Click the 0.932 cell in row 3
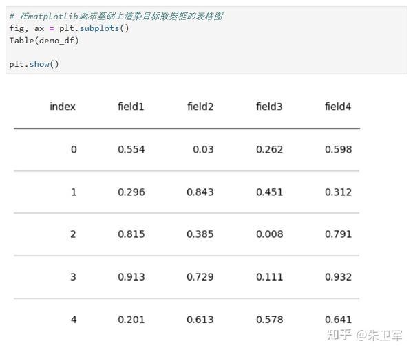This screenshot has width=413, height=352. click(x=338, y=277)
